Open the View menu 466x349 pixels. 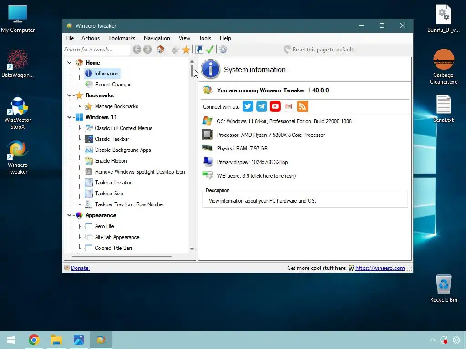point(184,38)
